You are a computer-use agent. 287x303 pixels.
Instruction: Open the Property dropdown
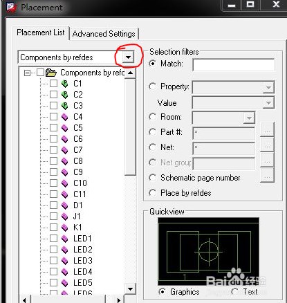pyautogui.click(x=268, y=87)
